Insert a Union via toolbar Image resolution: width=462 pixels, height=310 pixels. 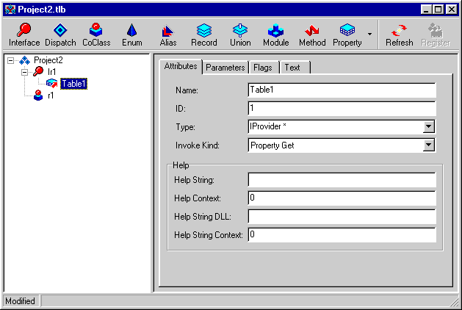(x=240, y=35)
